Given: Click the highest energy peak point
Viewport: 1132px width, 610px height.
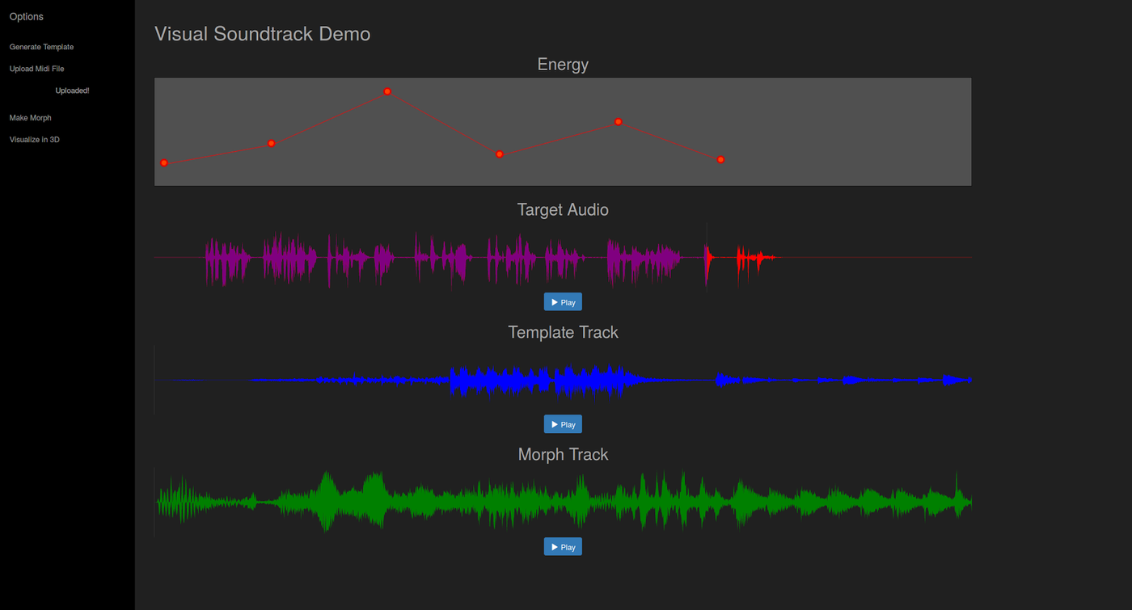Looking at the screenshot, I should point(388,91).
